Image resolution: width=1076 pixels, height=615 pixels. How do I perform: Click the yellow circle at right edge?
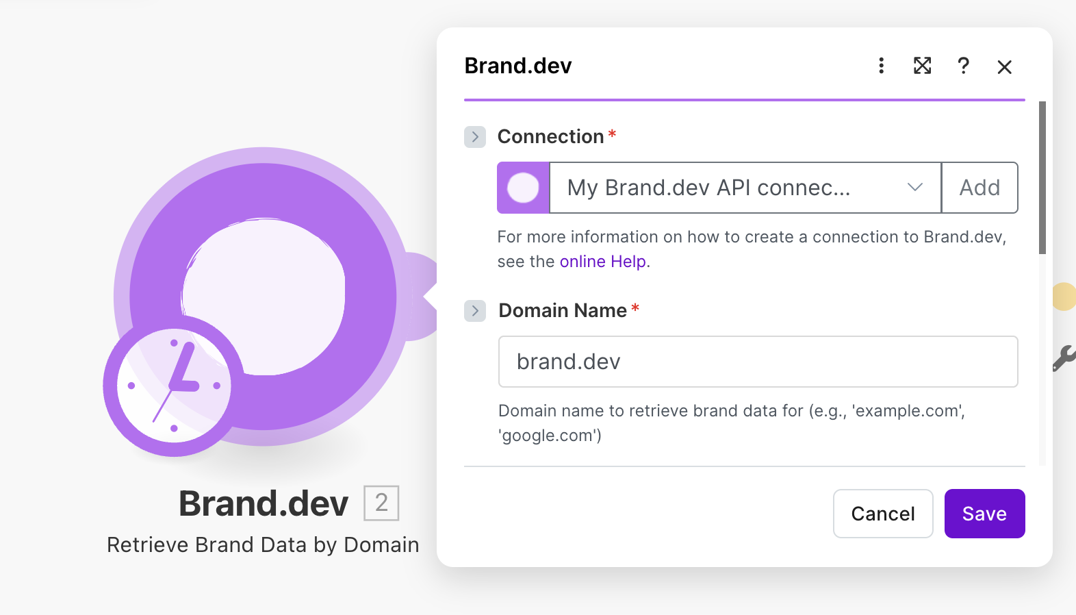coord(1064,297)
